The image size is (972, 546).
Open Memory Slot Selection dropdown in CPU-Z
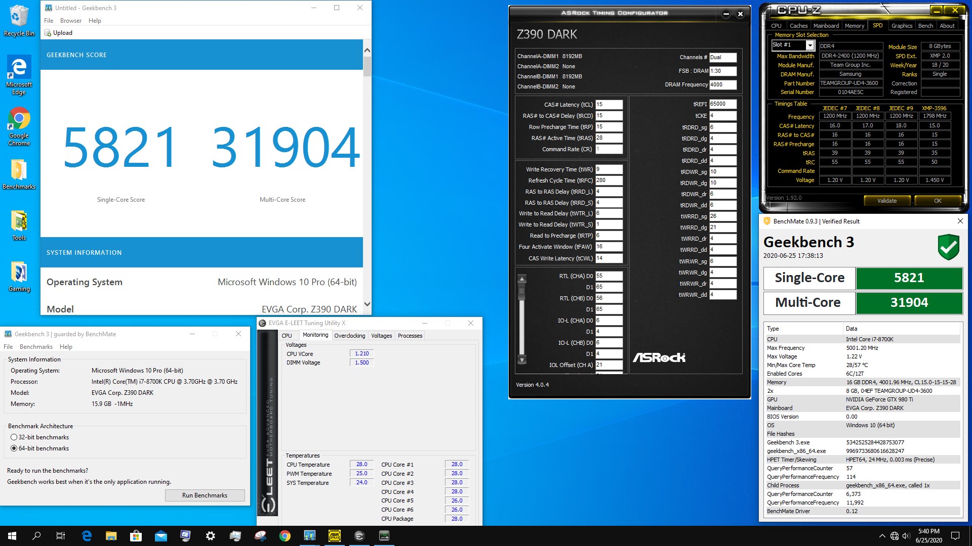tap(810, 45)
